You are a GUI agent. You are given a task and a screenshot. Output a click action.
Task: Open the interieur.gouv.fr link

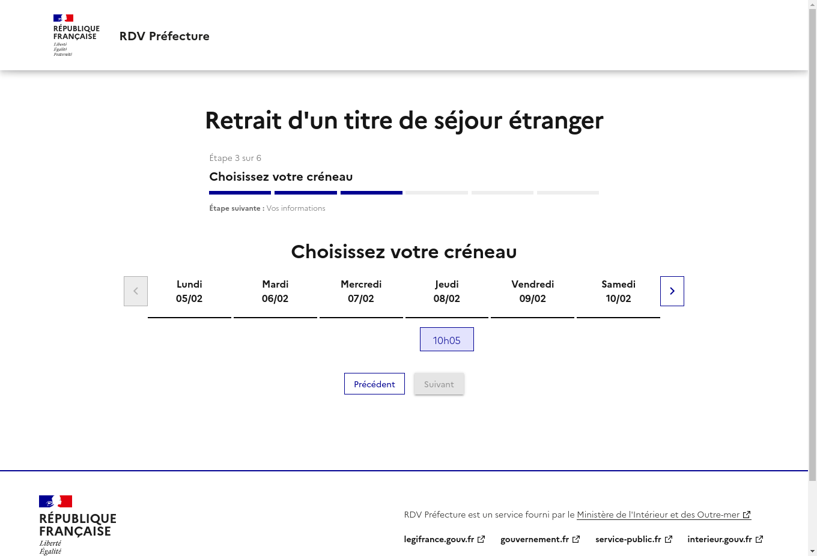725,539
